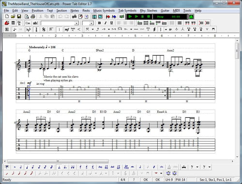242x184 pixels.
Task: Click the 4/4 time signature status cell
Action: tap(123, 180)
